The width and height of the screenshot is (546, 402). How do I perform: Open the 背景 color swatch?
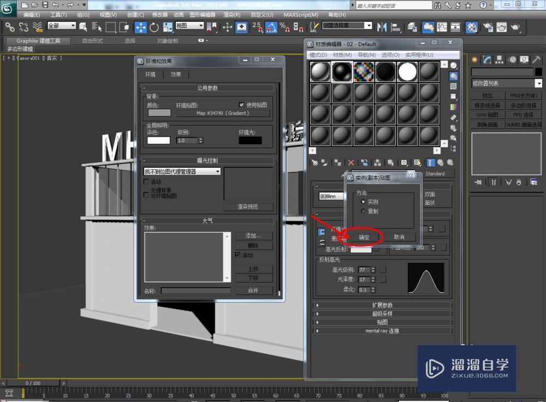click(x=160, y=113)
